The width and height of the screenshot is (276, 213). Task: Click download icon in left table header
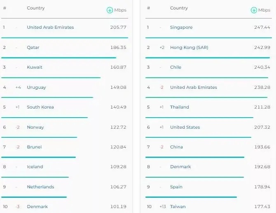pyautogui.click(x=110, y=10)
